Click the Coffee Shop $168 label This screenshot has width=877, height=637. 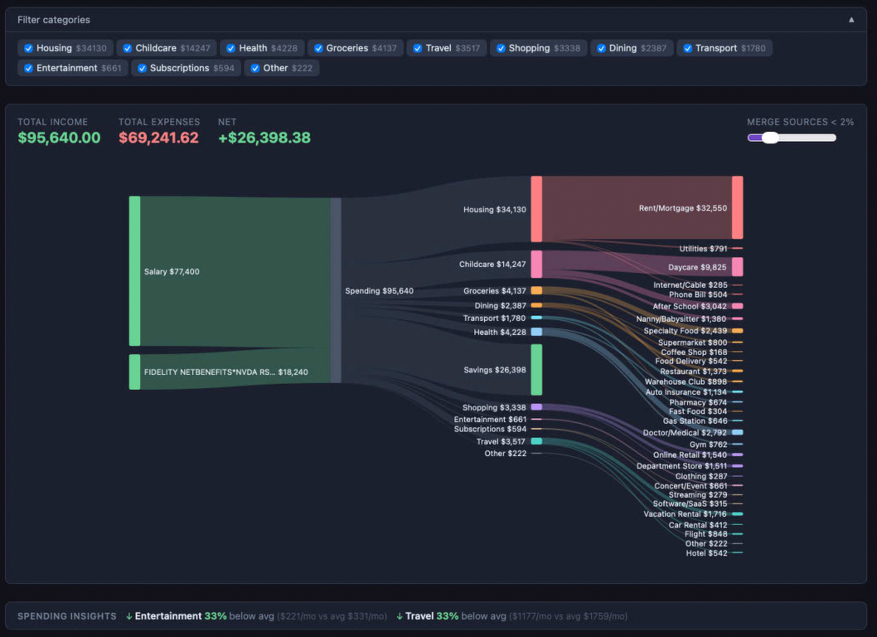[694, 352]
